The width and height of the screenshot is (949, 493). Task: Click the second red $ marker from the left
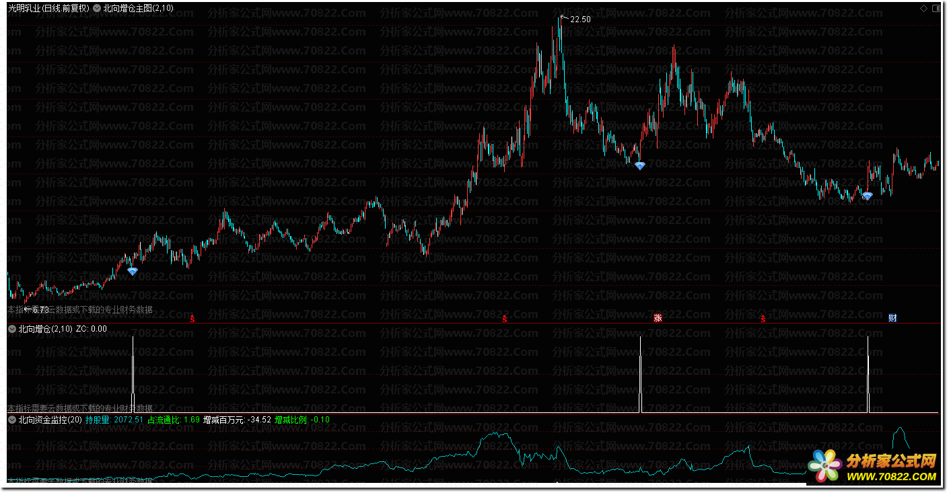point(505,318)
